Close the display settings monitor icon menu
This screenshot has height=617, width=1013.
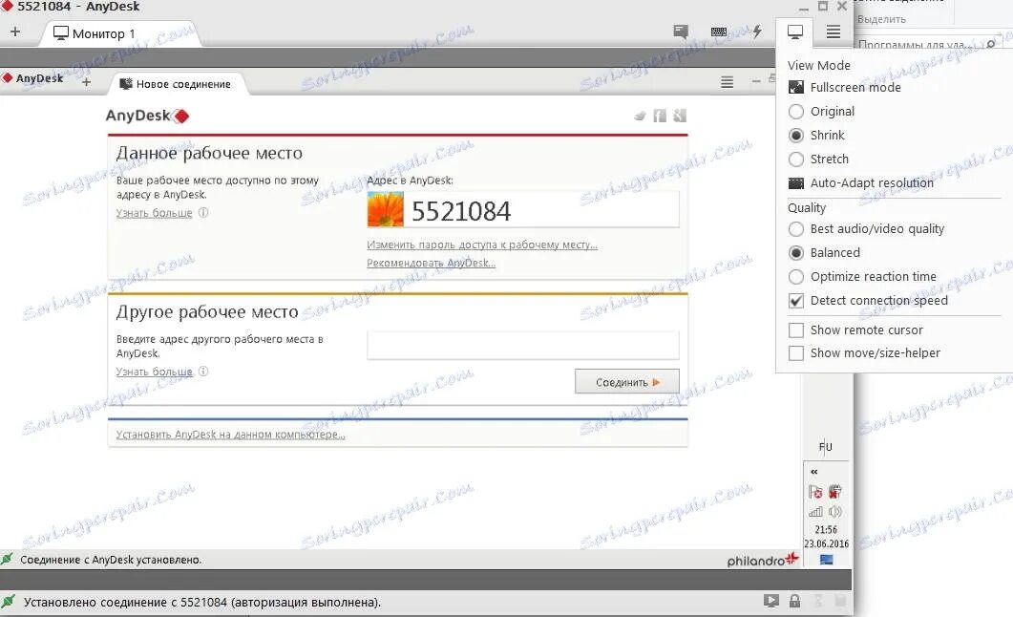pos(795,31)
